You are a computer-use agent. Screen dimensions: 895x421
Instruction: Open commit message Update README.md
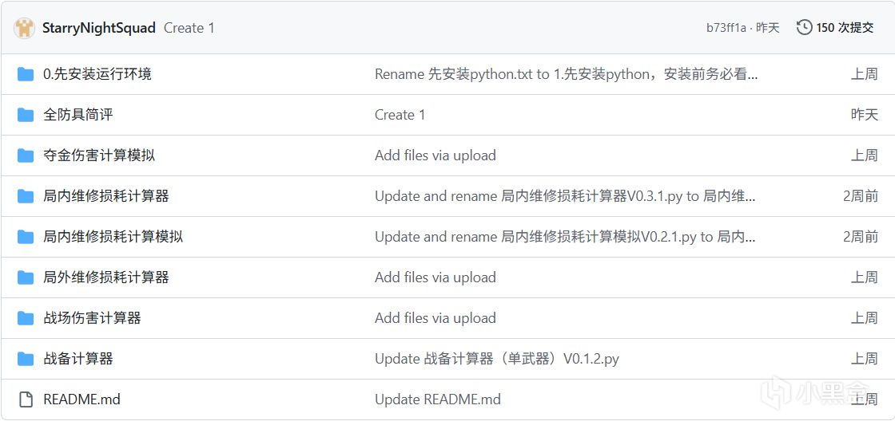[x=437, y=399]
